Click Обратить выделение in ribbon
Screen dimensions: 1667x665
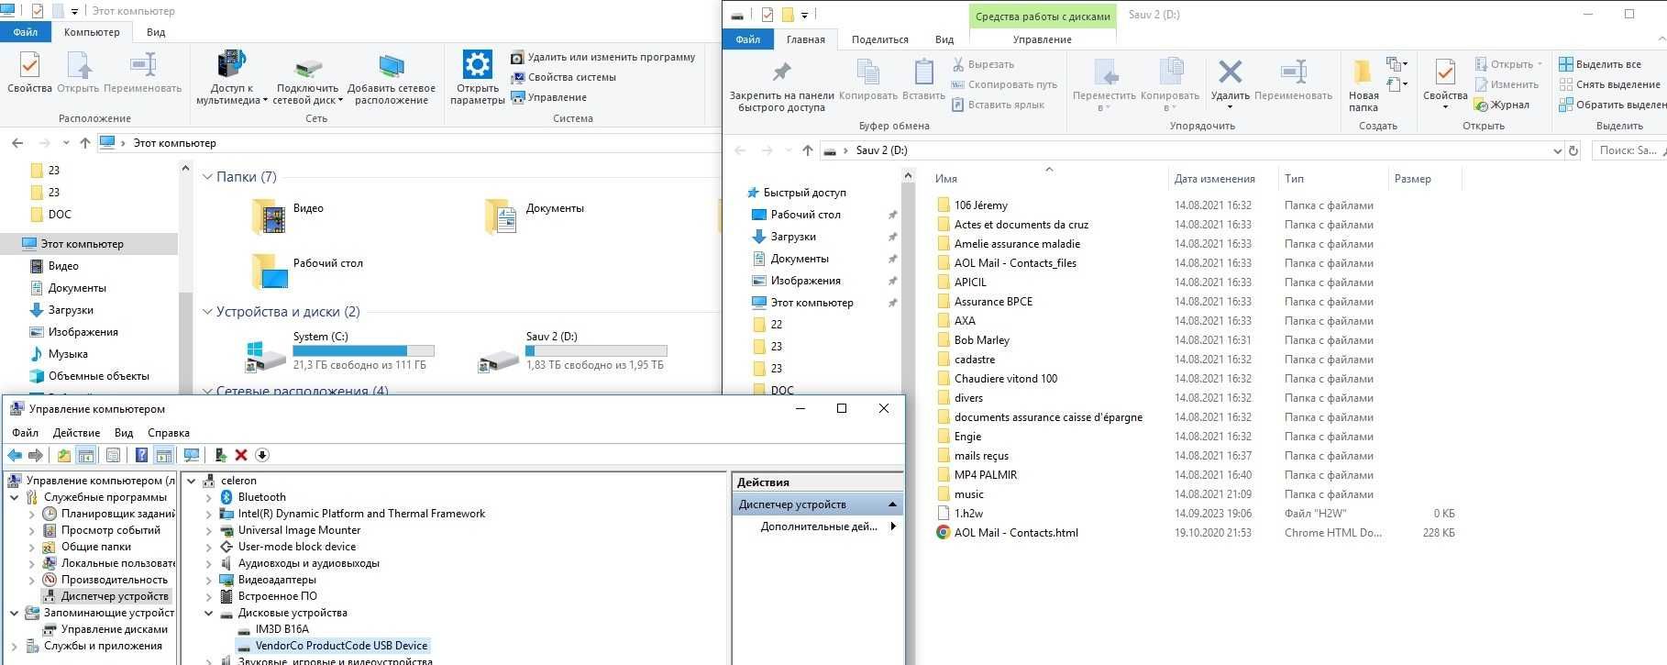tap(1613, 105)
